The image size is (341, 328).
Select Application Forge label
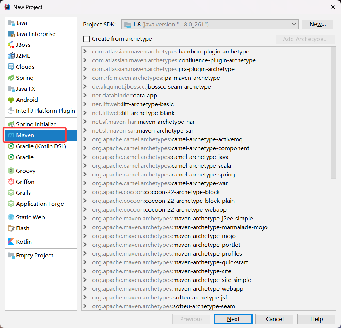(40, 204)
